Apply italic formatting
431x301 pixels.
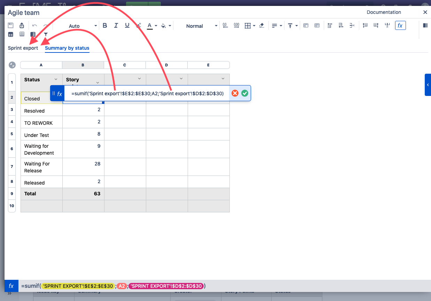click(116, 26)
